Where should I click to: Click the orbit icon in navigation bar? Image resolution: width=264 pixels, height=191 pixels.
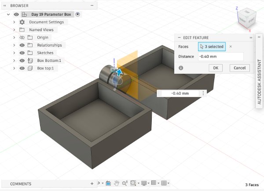(99, 183)
